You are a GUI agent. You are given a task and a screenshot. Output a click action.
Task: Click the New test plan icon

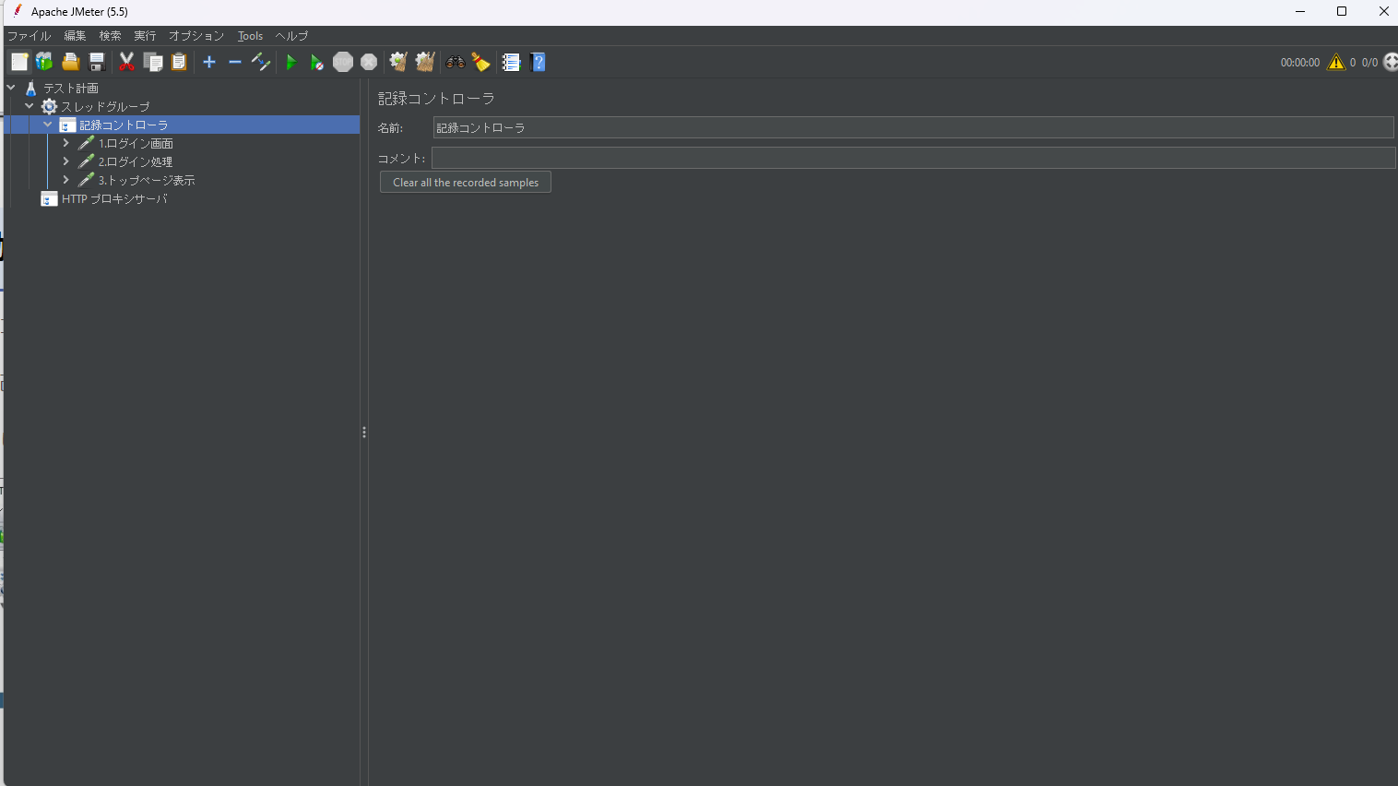[19, 62]
